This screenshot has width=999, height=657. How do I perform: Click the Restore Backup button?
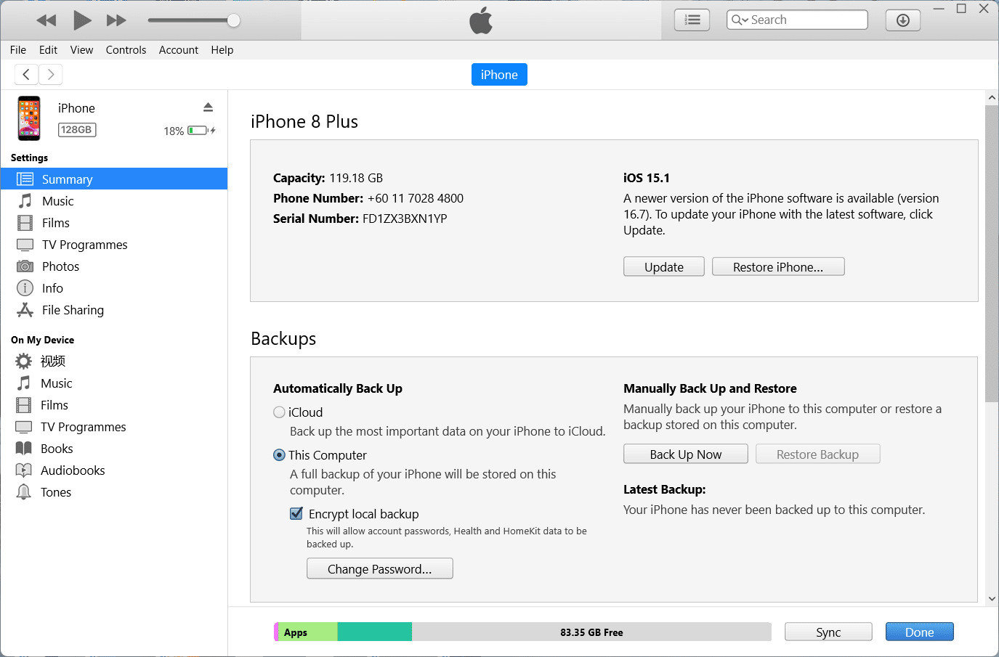click(x=818, y=454)
